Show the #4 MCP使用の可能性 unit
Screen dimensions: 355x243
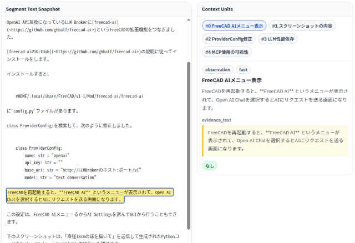click(227, 52)
